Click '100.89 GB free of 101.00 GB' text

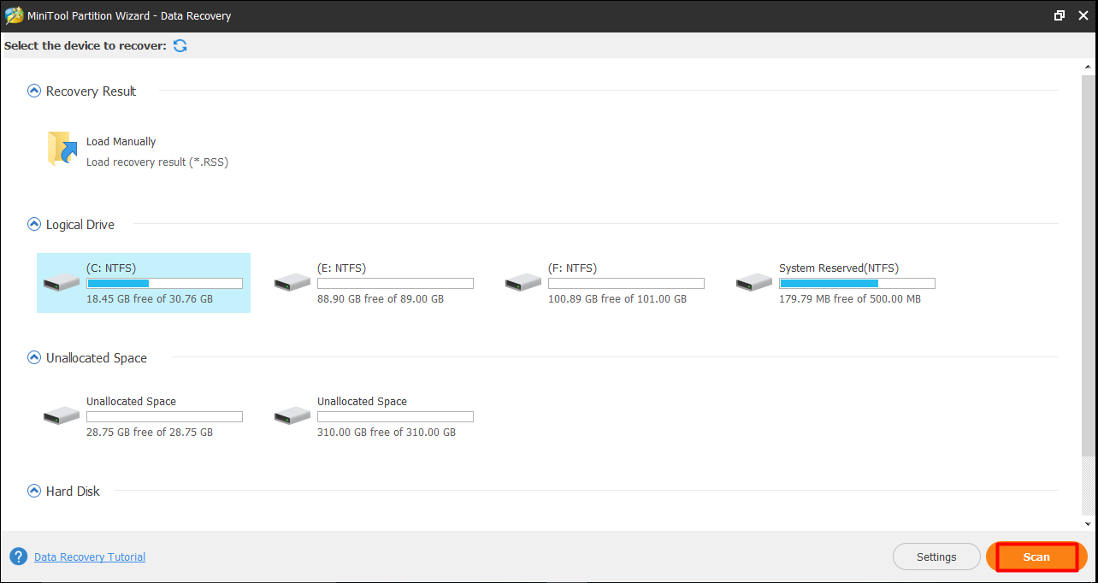click(617, 299)
